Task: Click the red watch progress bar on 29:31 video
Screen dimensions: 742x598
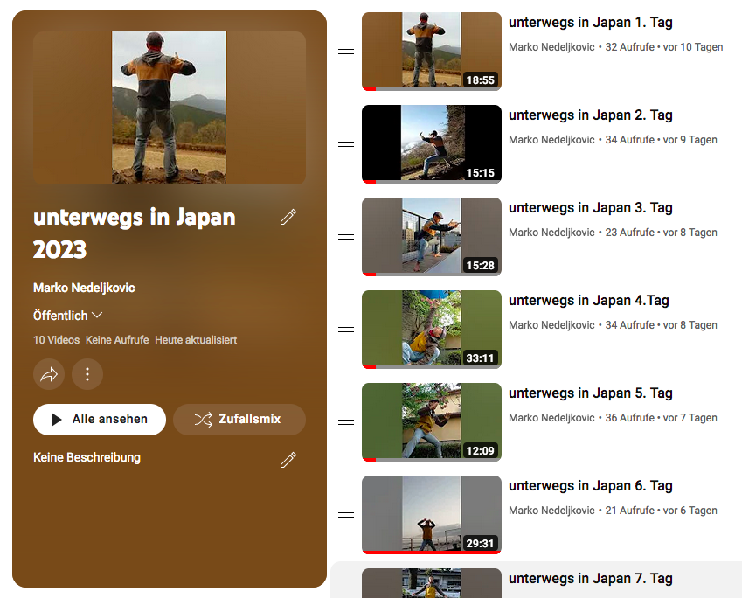Action: click(x=432, y=552)
